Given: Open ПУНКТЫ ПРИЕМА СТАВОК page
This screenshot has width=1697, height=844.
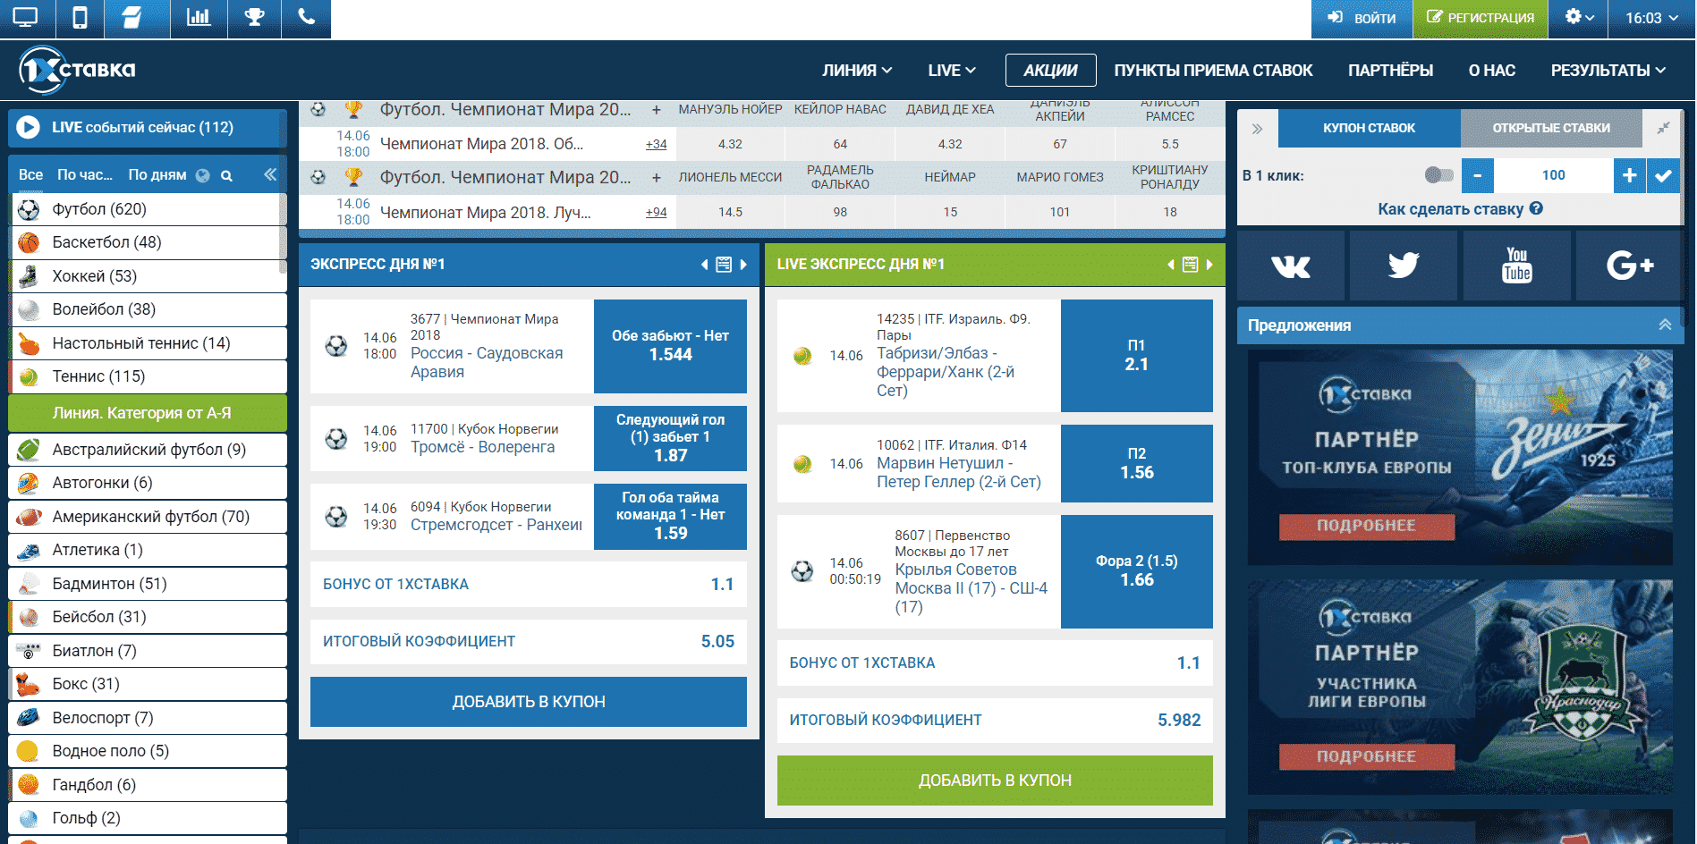Looking at the screenshot, I should [x=1213, y=70].
